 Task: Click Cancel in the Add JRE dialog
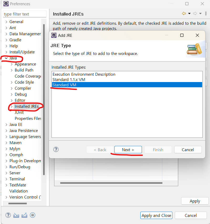[x=188, y=150]
